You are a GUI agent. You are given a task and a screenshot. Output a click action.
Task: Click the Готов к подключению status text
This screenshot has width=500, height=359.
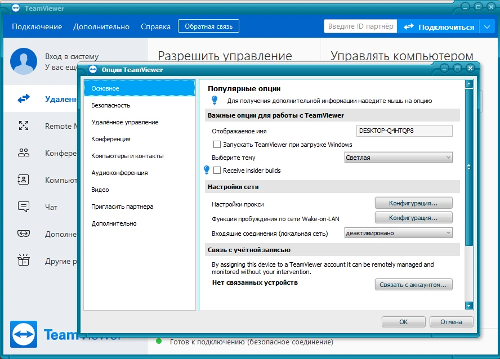(x=251, y=342)
